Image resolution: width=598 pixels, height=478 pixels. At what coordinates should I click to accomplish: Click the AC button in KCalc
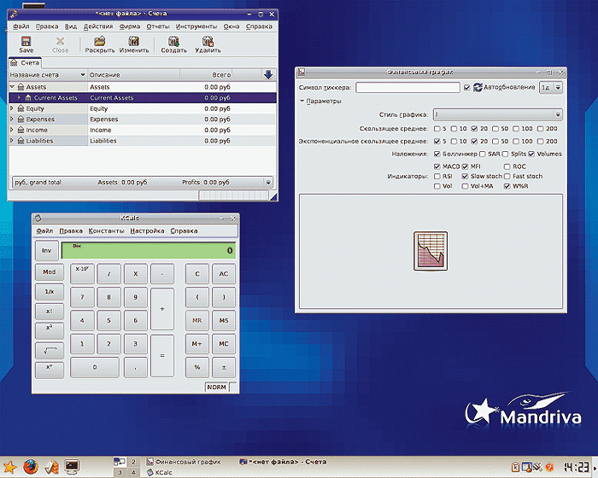pos(224,274)
